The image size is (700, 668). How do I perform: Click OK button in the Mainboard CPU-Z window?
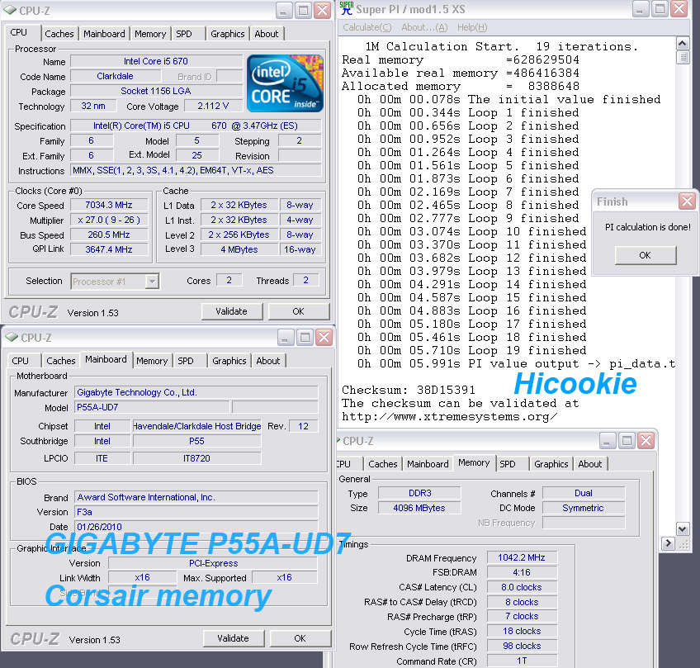pyautogui.click(x=300, y=638)
